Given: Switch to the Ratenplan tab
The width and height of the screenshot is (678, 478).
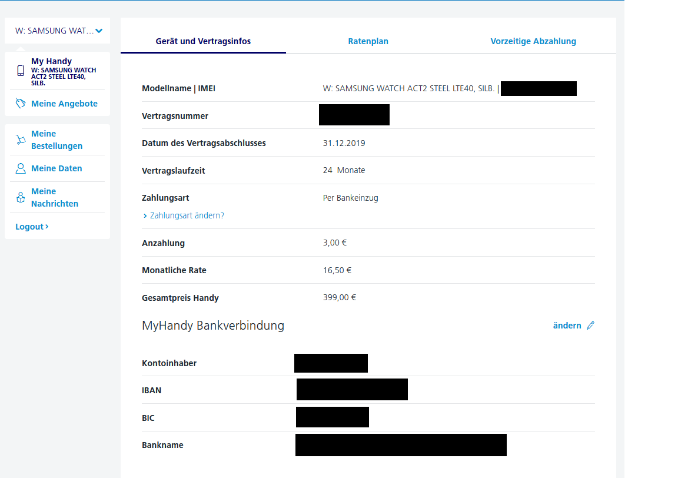Looking at the screenshot, I should pos(368,41).
